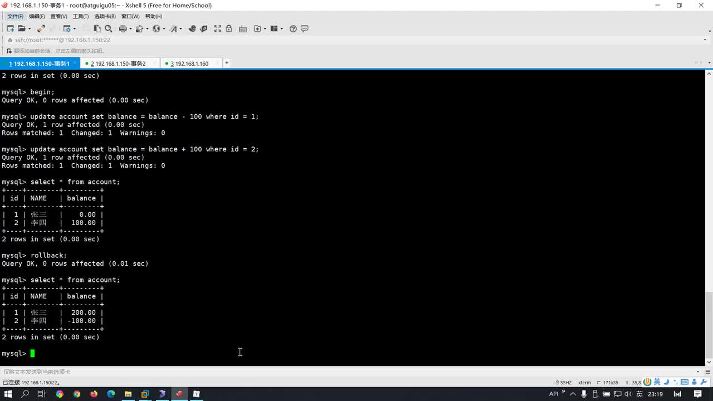Expand the color scheme dropdown arrow
The image size is (713, 401).
(x=146, y=29)
